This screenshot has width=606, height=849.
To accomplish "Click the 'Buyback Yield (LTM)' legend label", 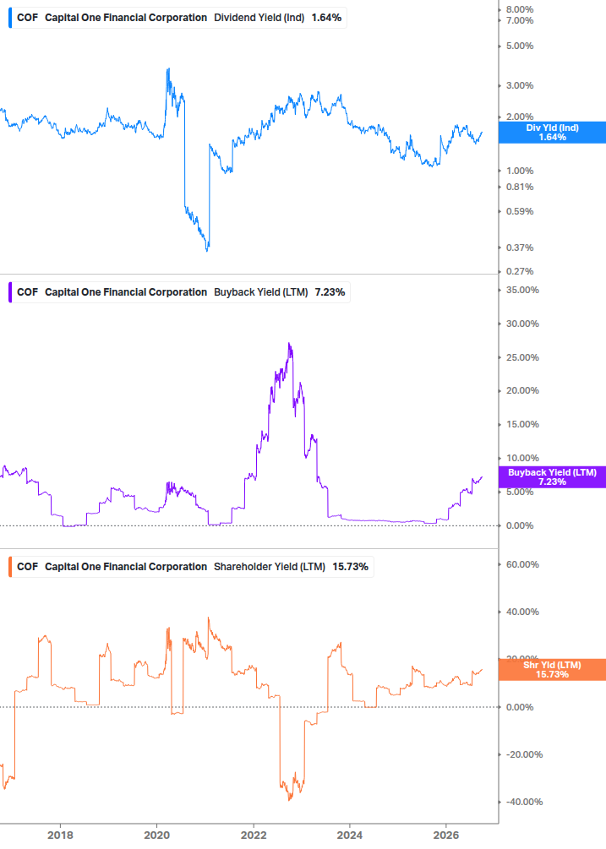I will point(260,292).
